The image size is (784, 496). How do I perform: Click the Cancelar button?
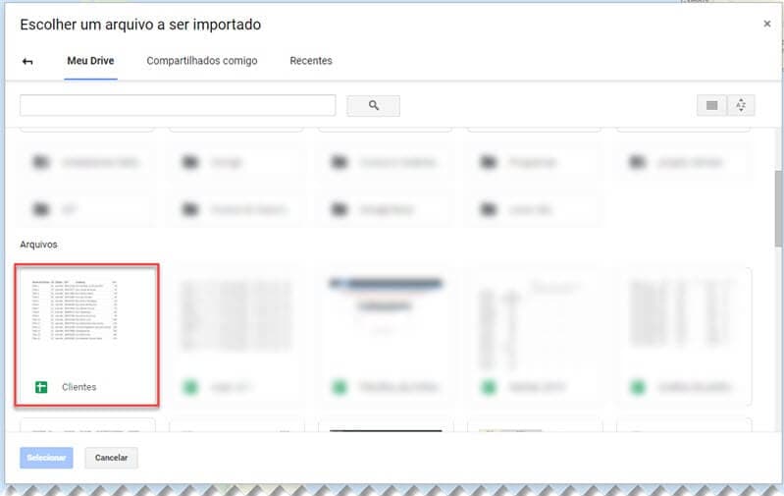(111, 458)
